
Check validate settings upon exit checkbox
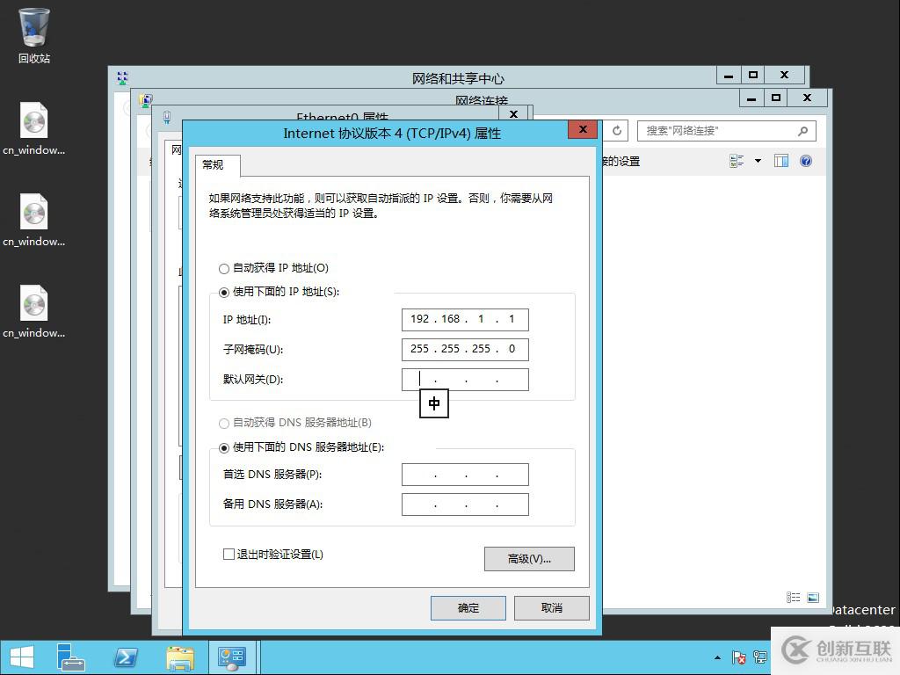pos(229,554)
